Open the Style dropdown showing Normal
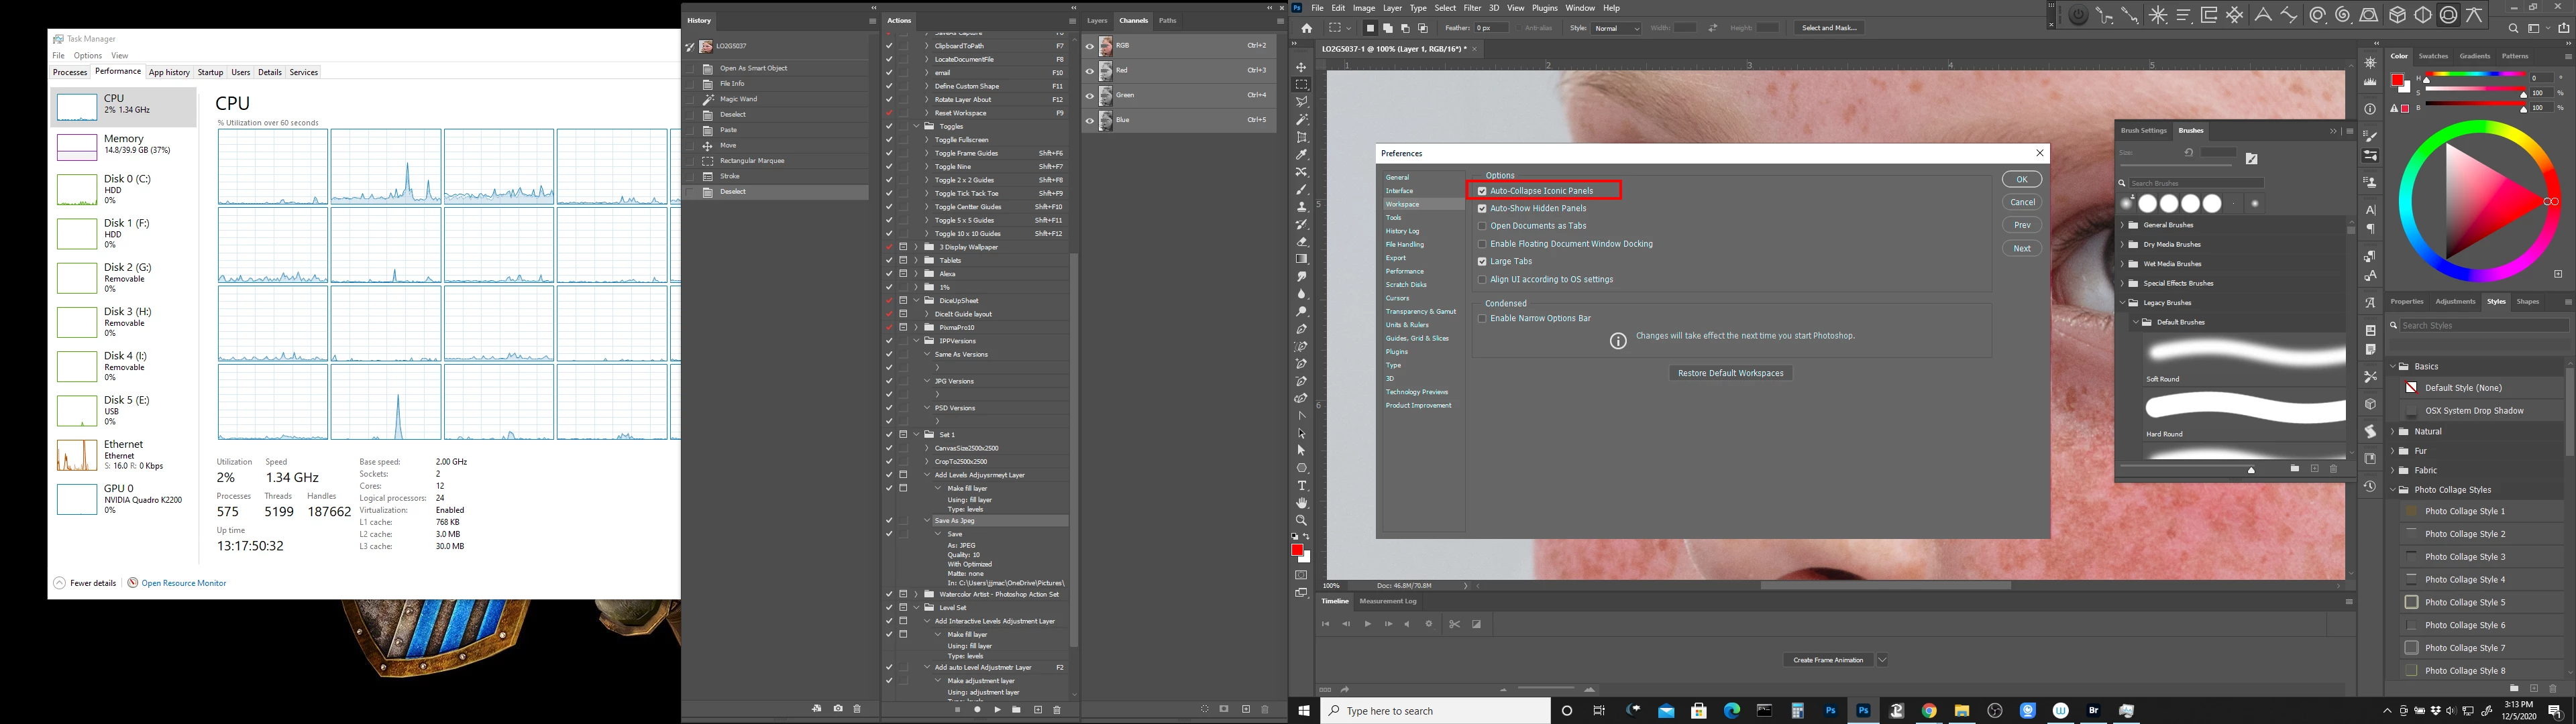This screenshot has height=724, width=2576. coord(1616,28)
